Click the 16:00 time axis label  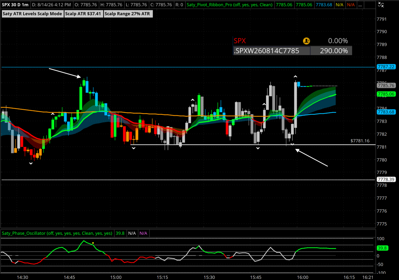coord(303,277)
